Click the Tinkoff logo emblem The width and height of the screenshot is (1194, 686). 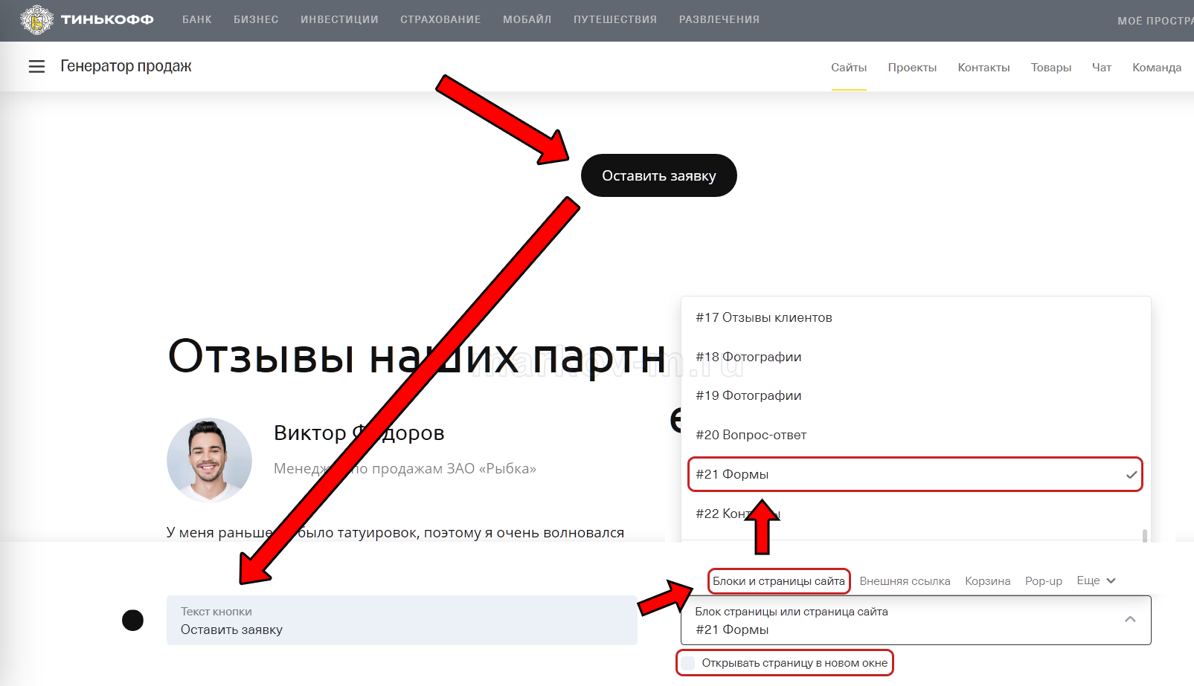[x=36, y=20]
